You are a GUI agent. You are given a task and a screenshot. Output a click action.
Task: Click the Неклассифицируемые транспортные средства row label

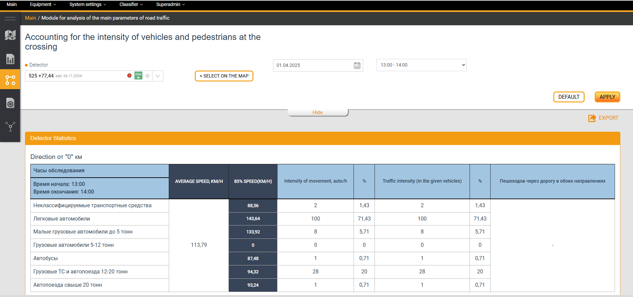92,206
